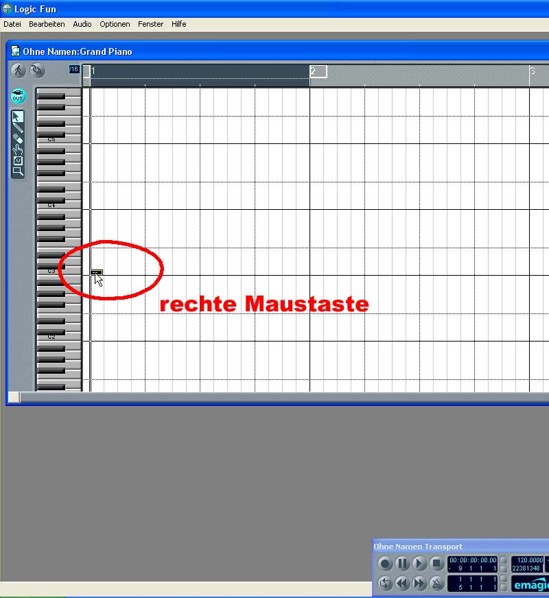
Task: Toggle the MIDI OUT button
Action: [x=18, y=95]
